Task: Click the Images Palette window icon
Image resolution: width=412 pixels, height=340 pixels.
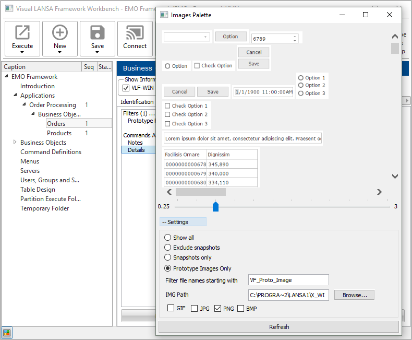Action: pos(164,15)
